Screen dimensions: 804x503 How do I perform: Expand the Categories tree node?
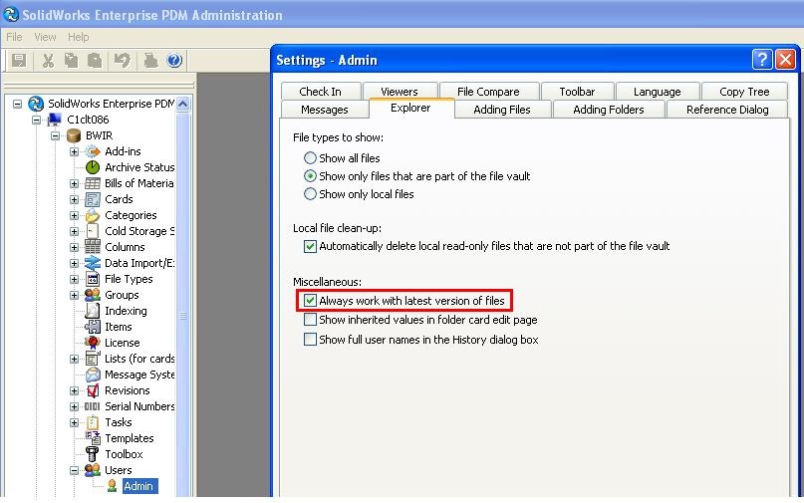coord(75,215)
